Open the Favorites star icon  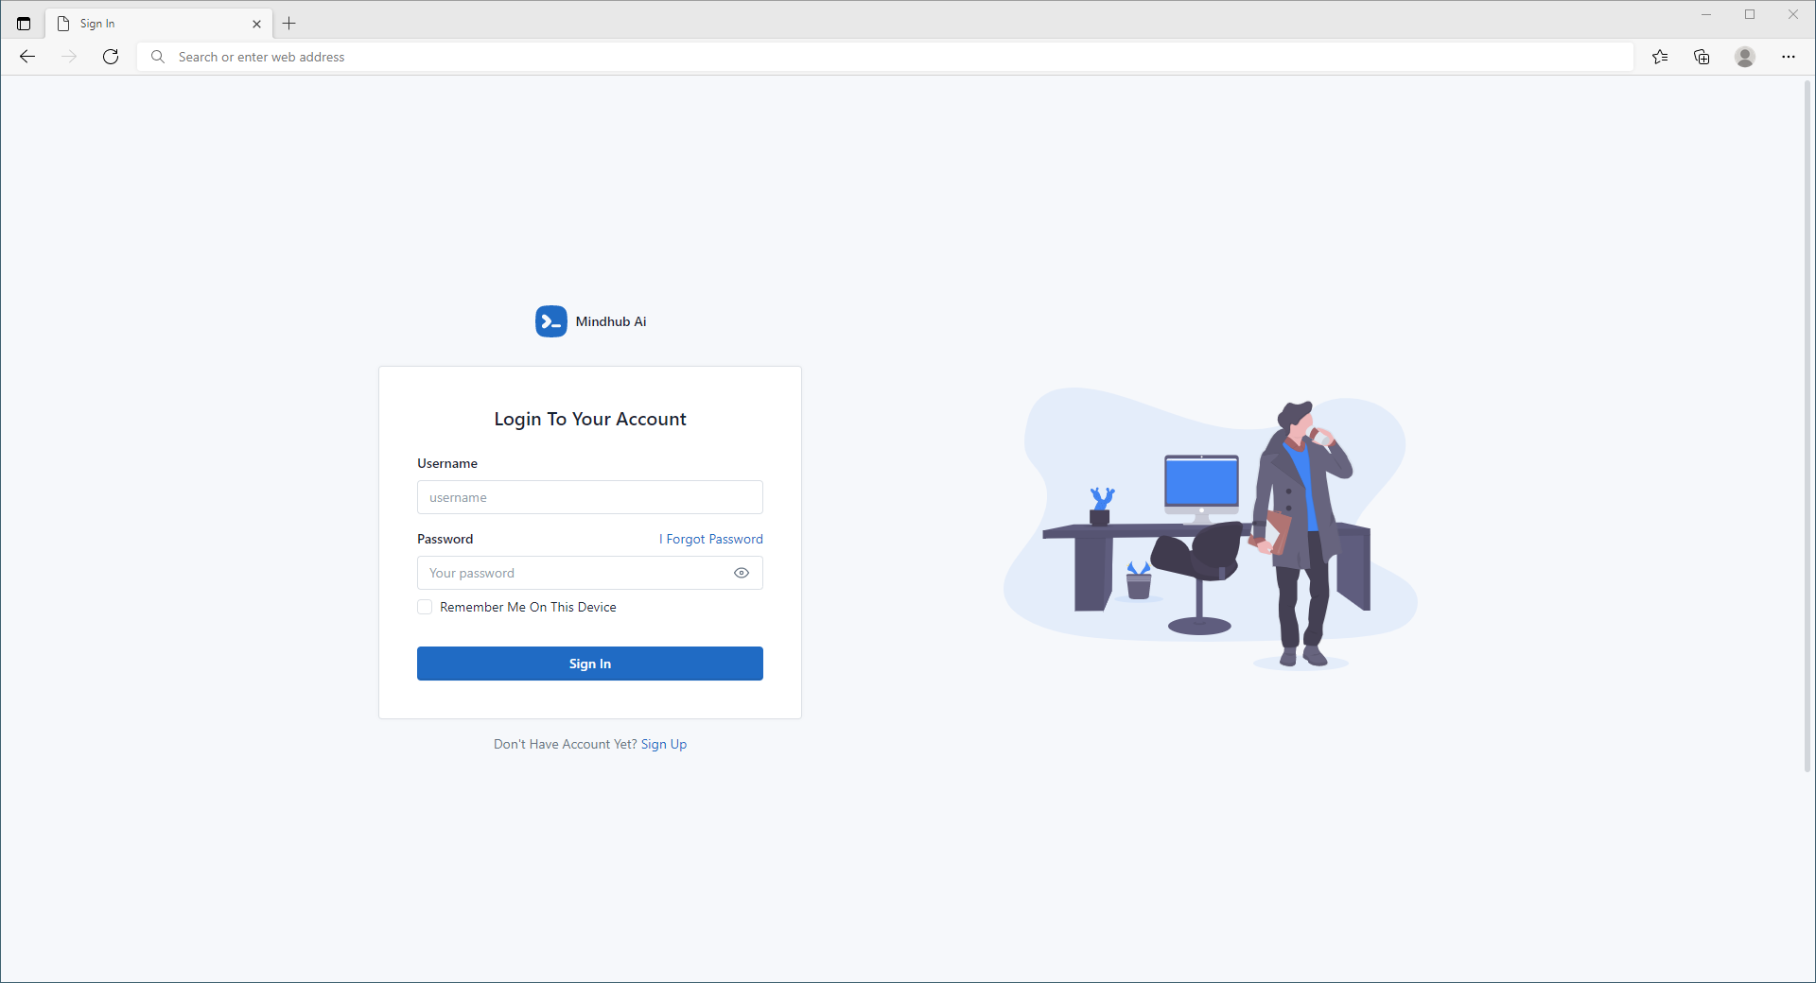point(1660,57)
